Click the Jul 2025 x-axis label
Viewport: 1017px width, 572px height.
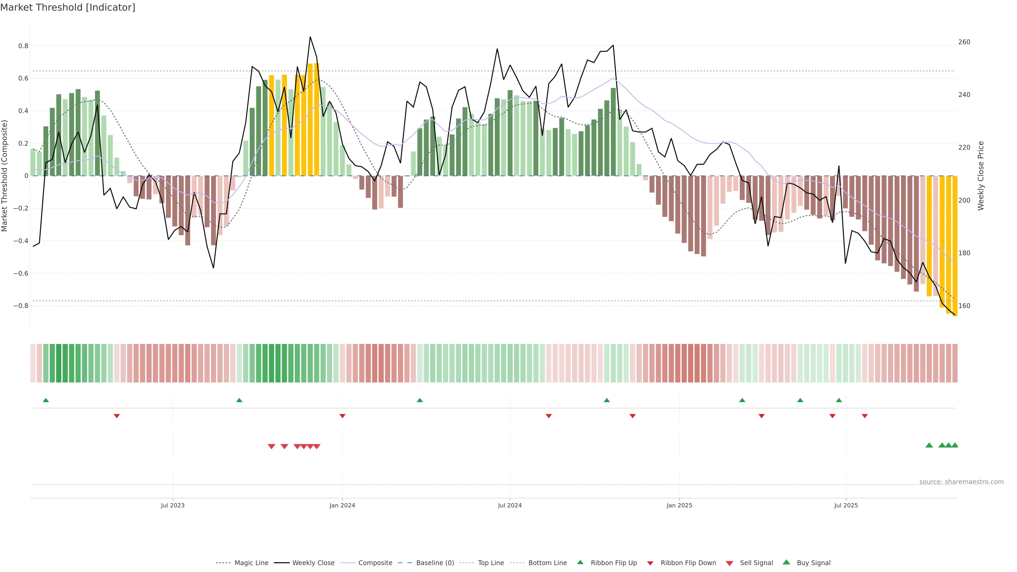[x=846, y=505]
